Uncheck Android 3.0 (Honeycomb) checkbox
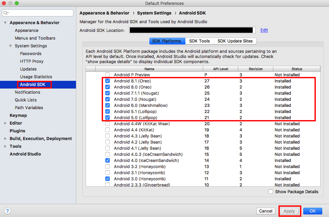This screenshot has height=217, width=329. (108, 179)
